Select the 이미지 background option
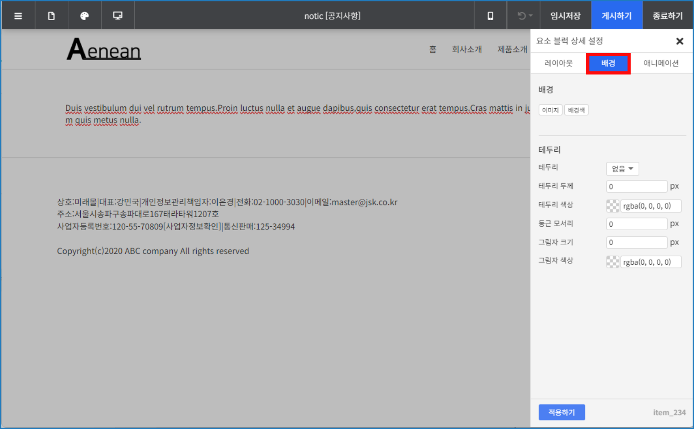 (550, 110)
